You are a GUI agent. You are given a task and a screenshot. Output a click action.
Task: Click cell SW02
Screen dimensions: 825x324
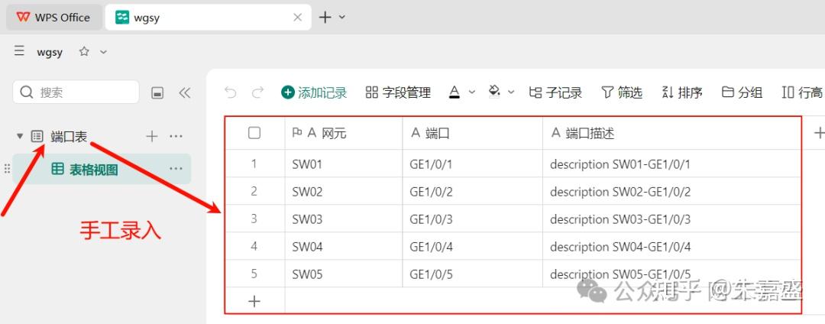point(344,192)
